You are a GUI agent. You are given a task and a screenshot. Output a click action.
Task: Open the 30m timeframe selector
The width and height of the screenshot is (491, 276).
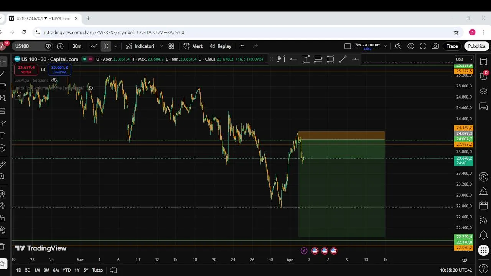point(77,46)
